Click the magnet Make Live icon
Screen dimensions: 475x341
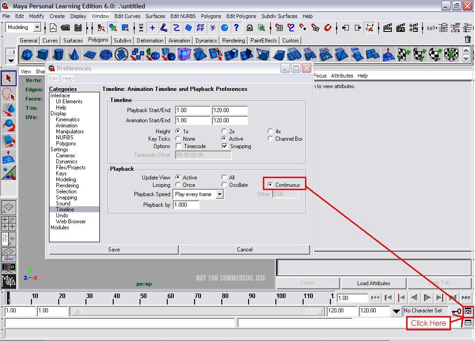tap(328, 28)
